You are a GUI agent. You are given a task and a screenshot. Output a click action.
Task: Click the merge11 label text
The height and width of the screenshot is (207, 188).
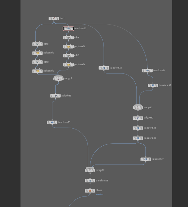tap(148, 108)
